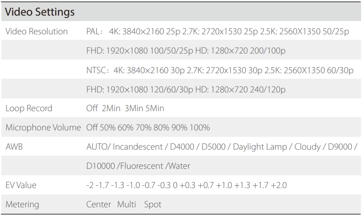This screenshot has height=216, width=362.
Task: Choose the 5Min loop record value
Action: click(154, 108)
